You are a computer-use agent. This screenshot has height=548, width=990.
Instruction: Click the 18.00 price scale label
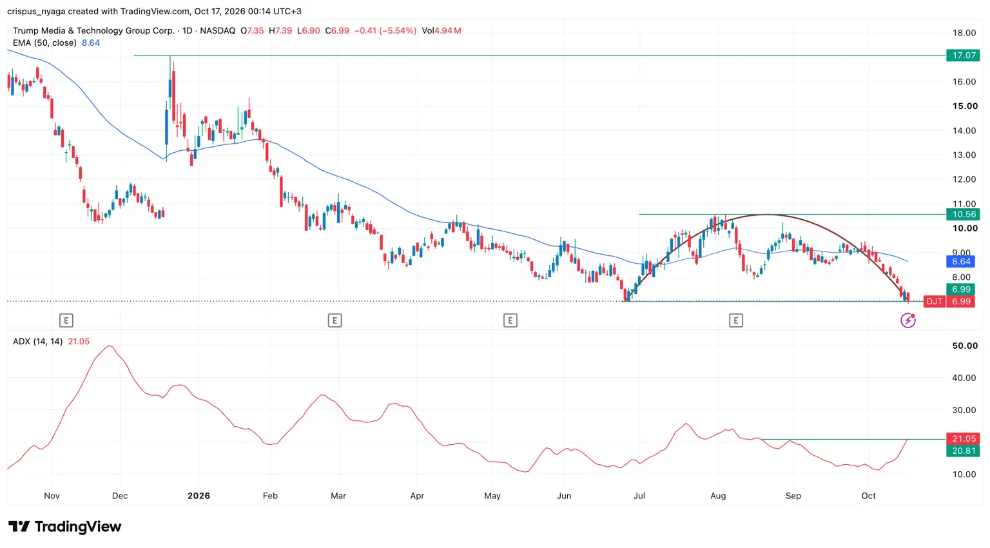point(964,33)
